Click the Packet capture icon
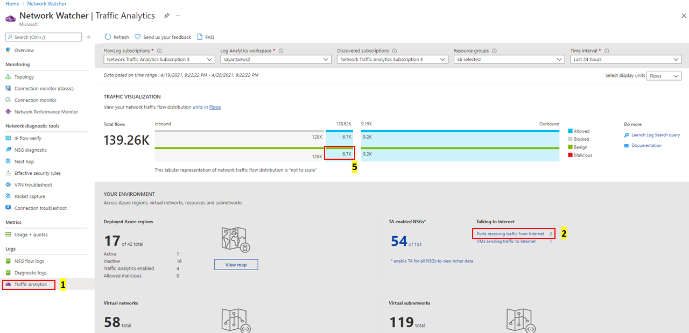 [x=8, y=196]
